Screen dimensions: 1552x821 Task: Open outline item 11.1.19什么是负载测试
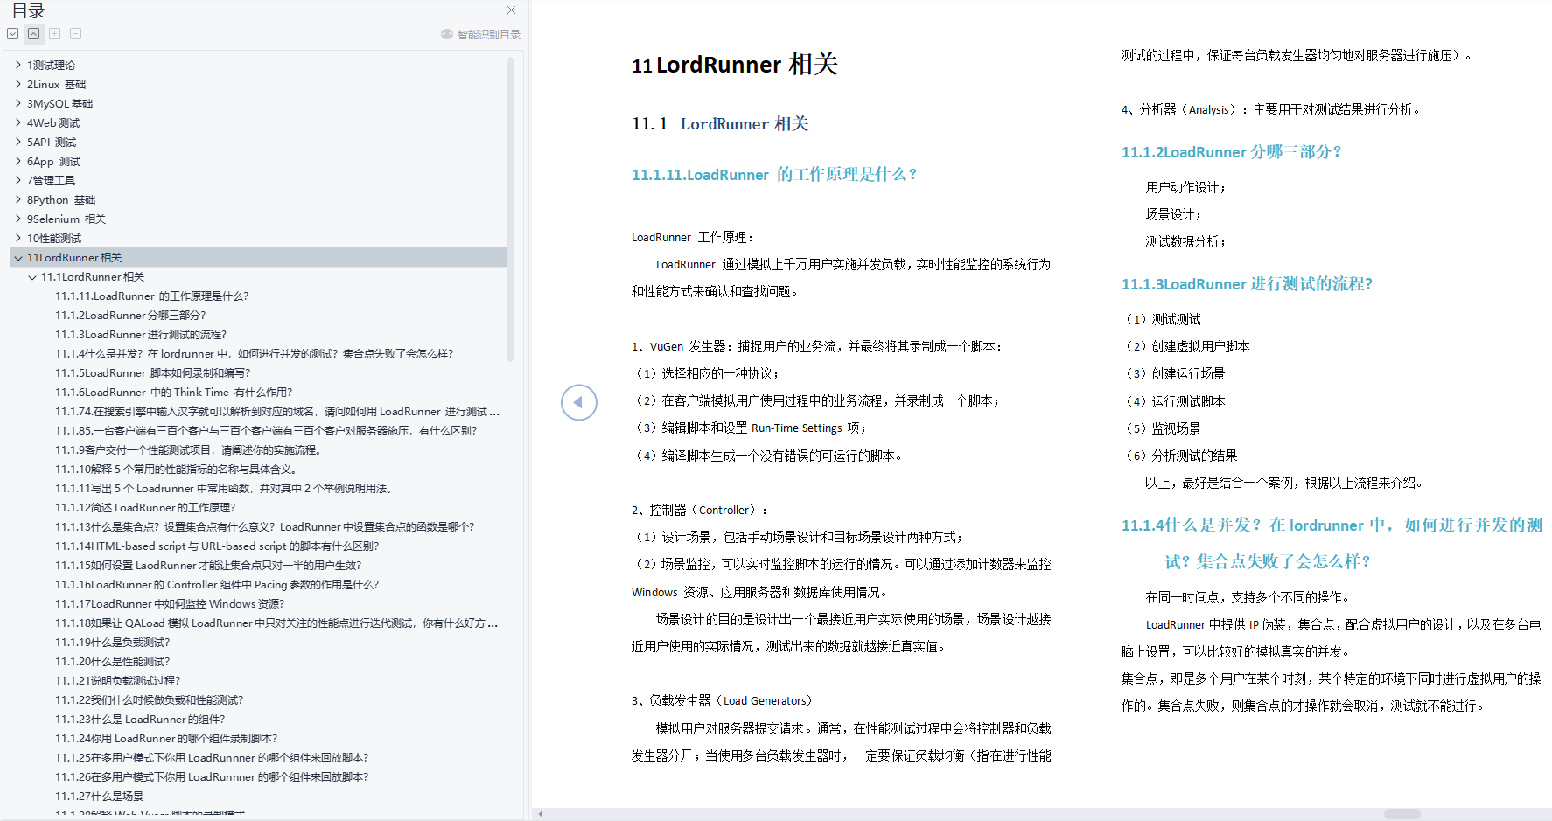[113, 642]
